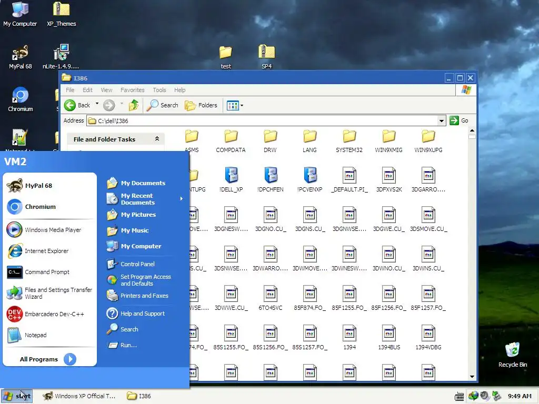Select the WIN9XUPG folder
Screen dimensions: 539x404
tap(428, 141)
